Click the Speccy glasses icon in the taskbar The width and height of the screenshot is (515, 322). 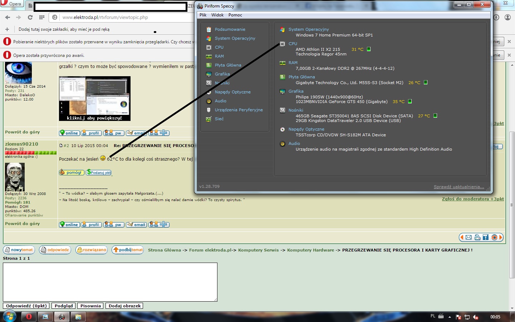62,317
